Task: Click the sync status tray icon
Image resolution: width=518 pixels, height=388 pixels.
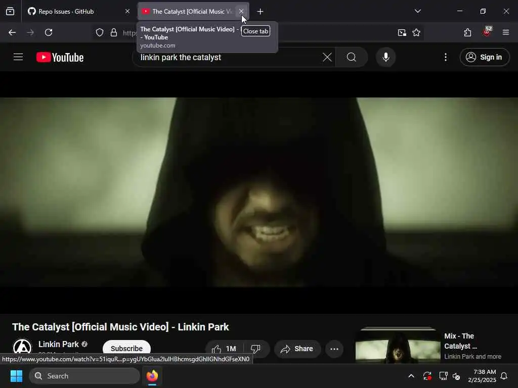Action: tap(427, 376)
